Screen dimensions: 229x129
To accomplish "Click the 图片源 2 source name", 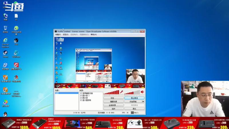I will coord(86,95).
